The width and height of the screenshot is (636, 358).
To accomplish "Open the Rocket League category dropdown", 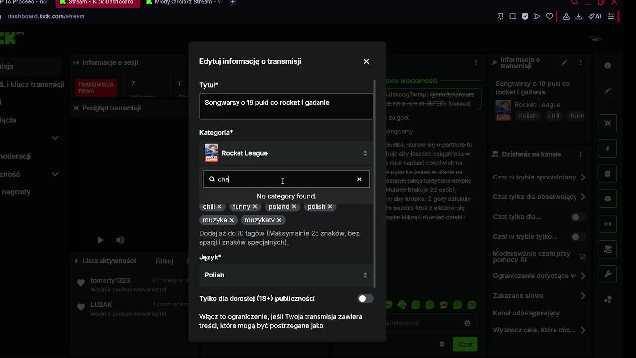I will tap(286, 153).
